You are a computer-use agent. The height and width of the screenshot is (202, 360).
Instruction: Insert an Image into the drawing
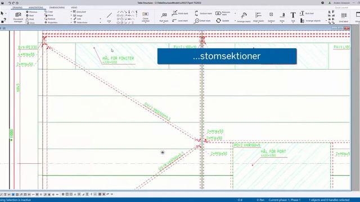click(x=78, y=15)
